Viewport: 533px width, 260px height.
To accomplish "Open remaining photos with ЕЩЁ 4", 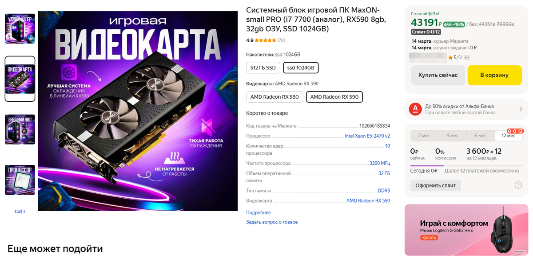I will point(20,212).
